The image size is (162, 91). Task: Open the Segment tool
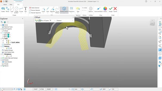(x=52, y=10)
